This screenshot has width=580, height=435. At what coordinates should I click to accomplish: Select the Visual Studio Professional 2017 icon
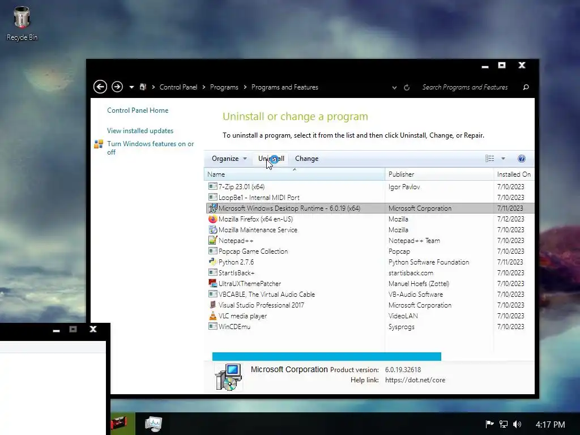(213, 305)
